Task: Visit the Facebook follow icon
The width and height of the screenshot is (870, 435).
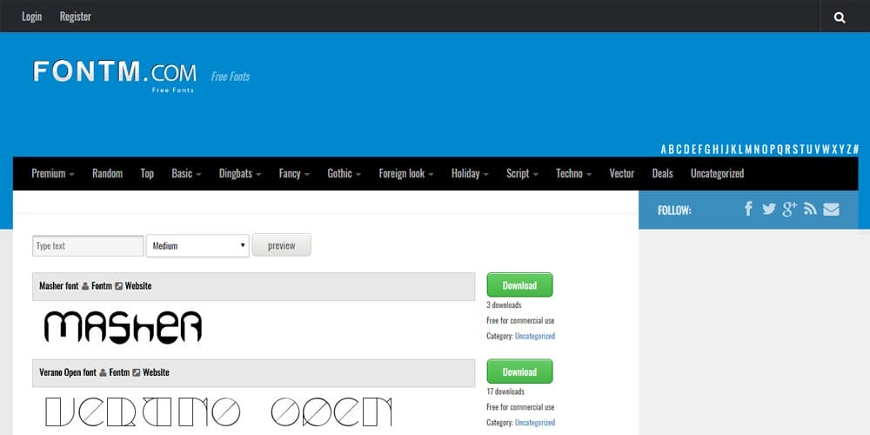Action: pyautogui.click(x=748, y=209)
